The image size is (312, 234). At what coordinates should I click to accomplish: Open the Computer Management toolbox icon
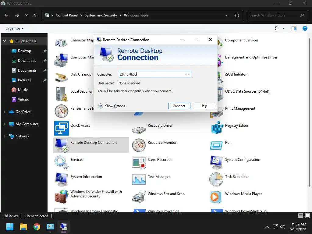[x=61, y=60]
